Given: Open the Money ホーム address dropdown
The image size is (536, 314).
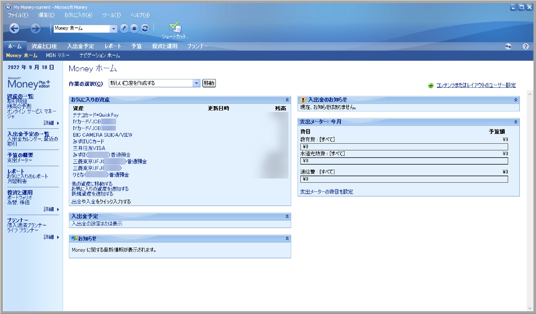Looking at the screenshot, I should tap(113, 28).
